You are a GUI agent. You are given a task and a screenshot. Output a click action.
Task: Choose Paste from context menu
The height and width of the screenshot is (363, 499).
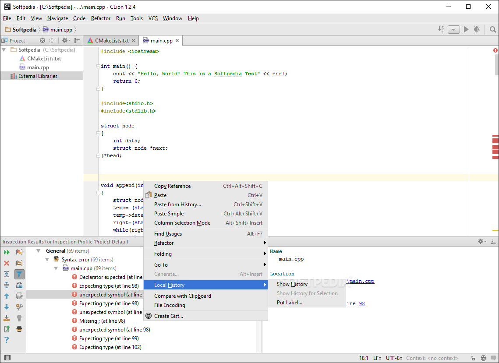pyautogui.click(x=205, y=195)
